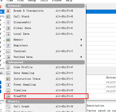Choose Code Profile menu entry
This screenshot has height=112, width=116.
pyautogui.click(x=45, y=67)
